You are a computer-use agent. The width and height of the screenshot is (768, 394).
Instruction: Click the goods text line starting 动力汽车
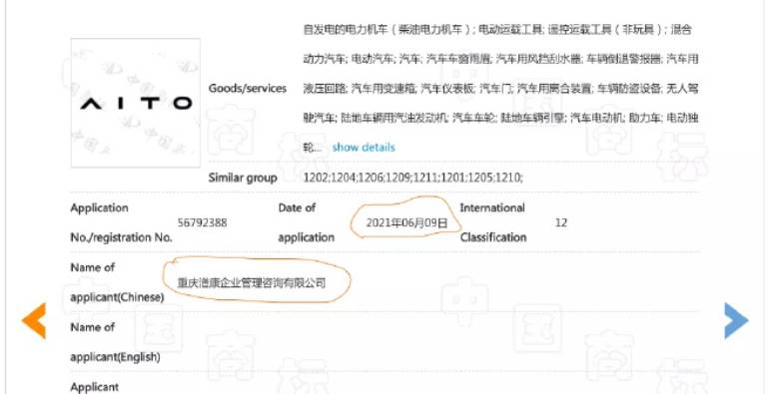500,59
